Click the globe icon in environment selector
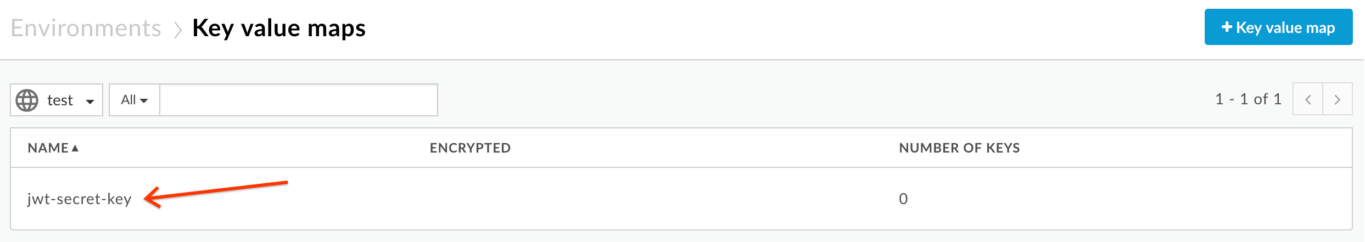1365x242 pixels. coord(27,100)
